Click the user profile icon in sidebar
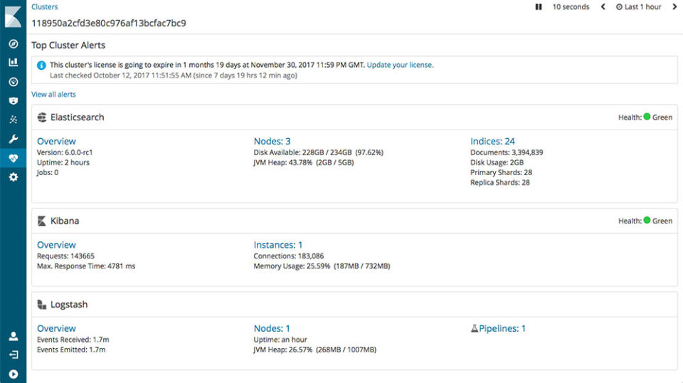683x383 pixels. [13, 336]
